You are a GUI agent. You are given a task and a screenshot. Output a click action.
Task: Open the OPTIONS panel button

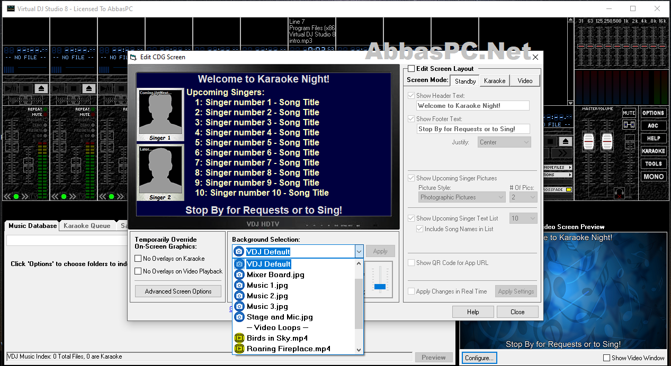click(654, 113)
